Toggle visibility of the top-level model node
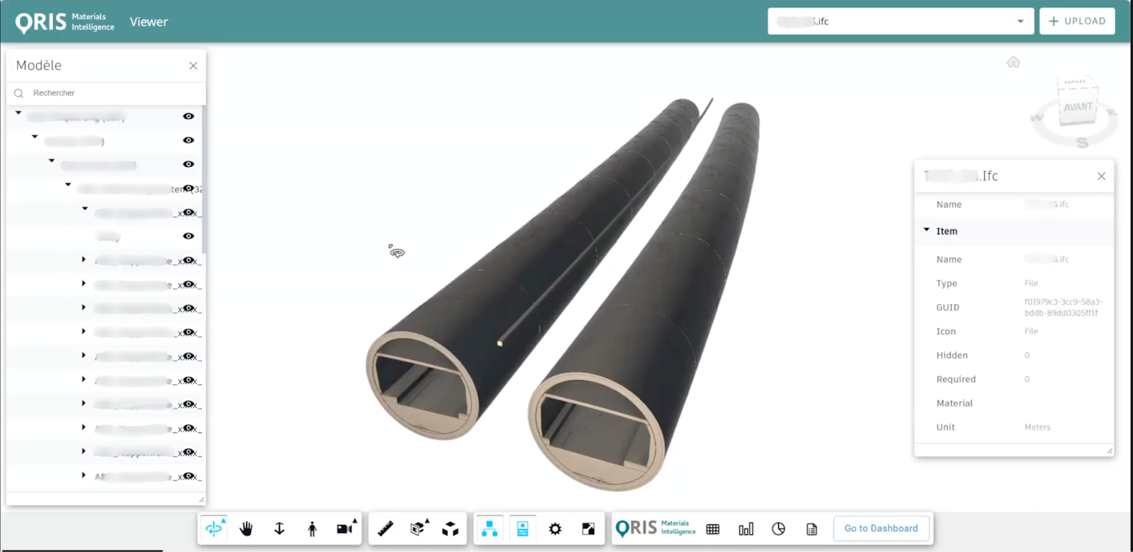 (188, 116)
